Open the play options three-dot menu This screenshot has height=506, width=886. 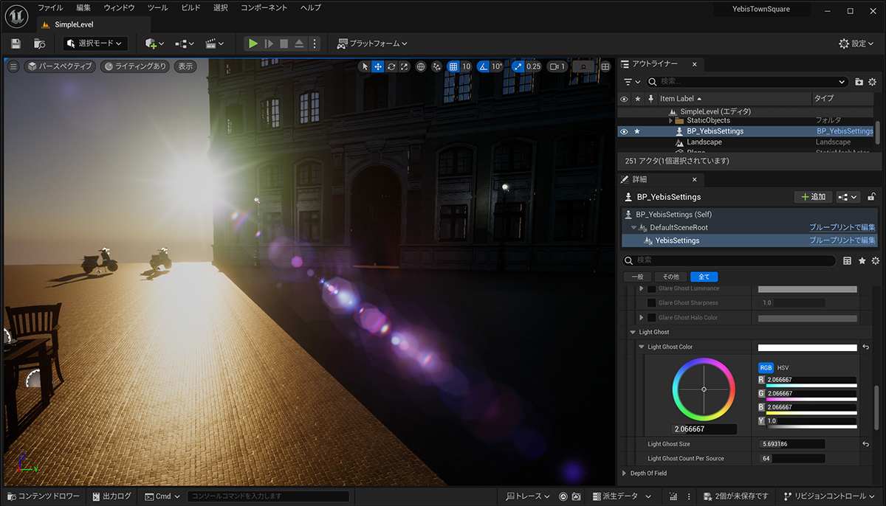click(x=315, y=44)
